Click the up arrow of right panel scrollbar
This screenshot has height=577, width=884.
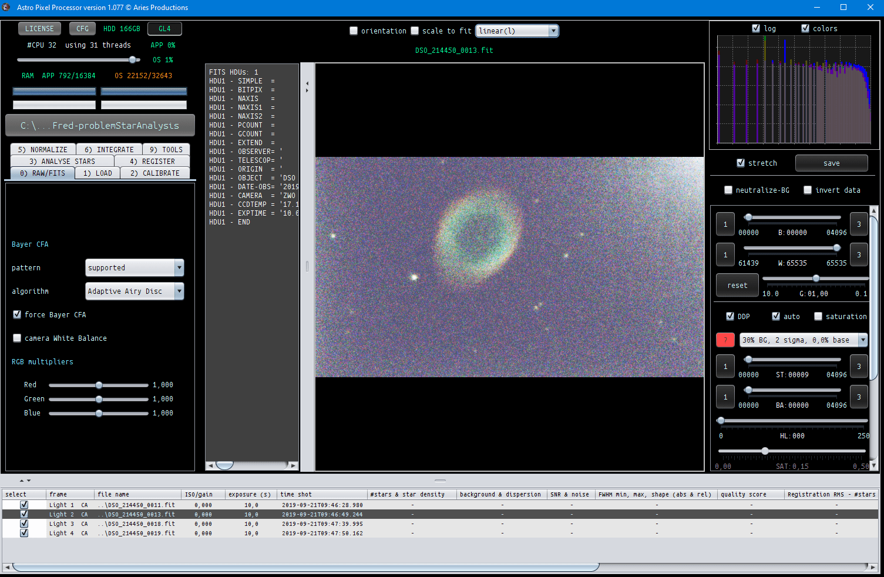point(874,210)
